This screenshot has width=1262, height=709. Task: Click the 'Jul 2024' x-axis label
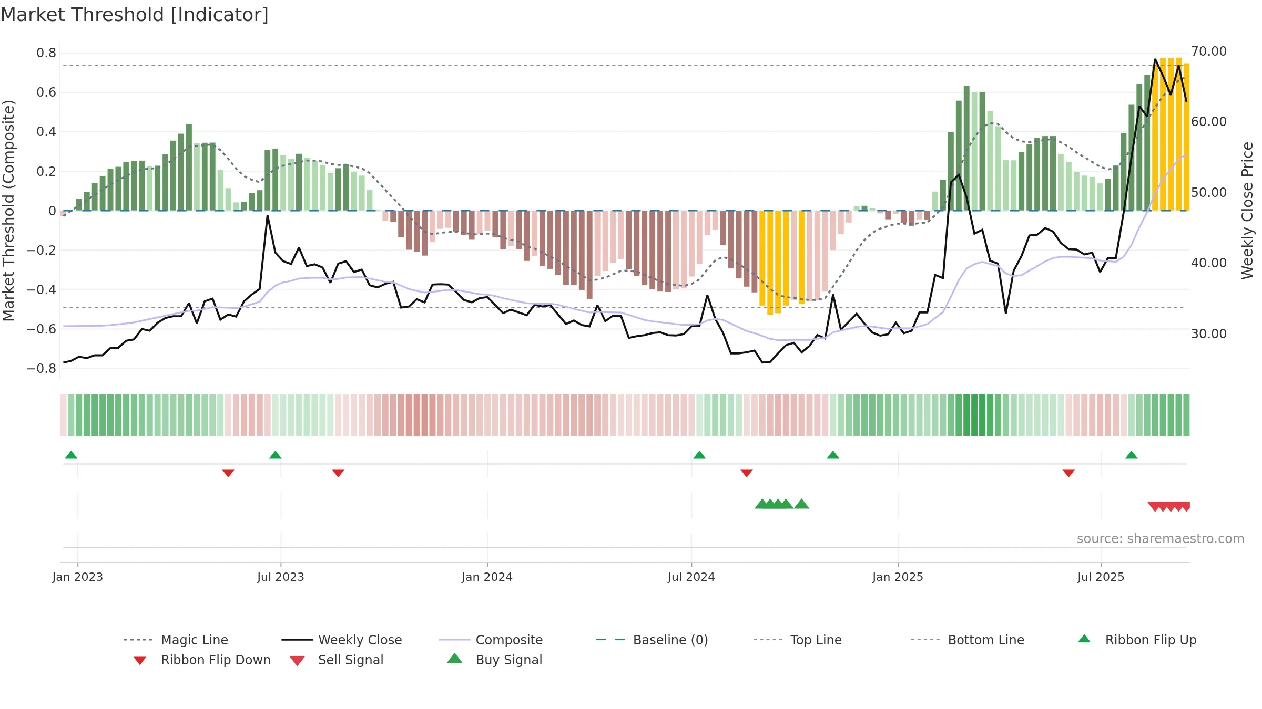(691, 577)
